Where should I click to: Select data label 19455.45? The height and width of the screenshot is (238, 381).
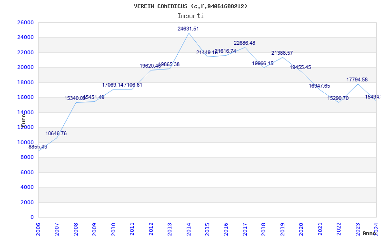(x=301, y=67)
